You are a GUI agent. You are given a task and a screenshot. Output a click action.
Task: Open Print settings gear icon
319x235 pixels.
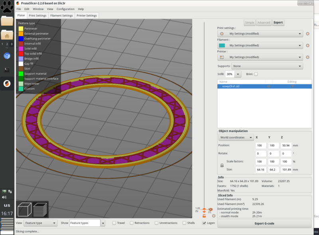point(307,34)
